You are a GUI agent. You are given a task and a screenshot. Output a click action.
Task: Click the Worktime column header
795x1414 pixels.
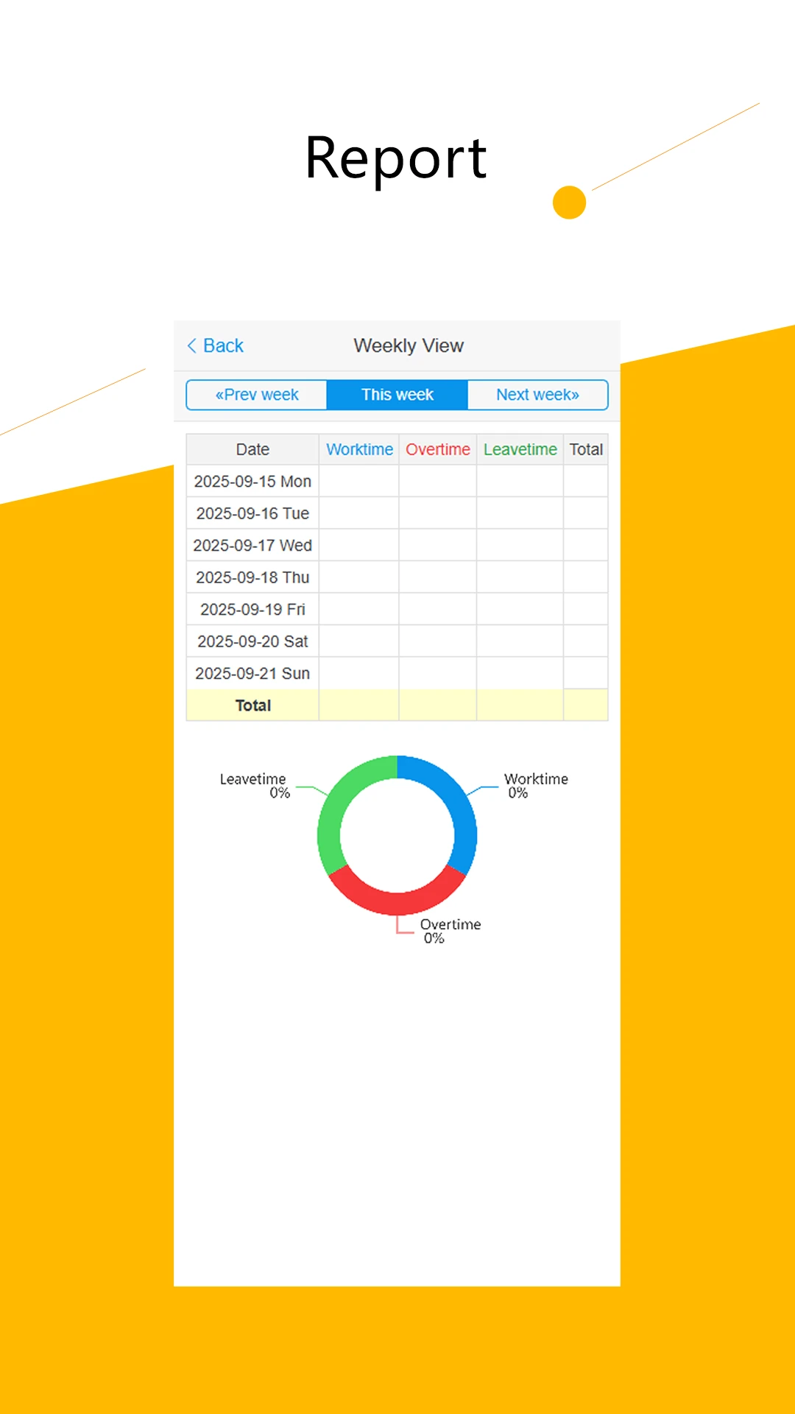[359, 449]
